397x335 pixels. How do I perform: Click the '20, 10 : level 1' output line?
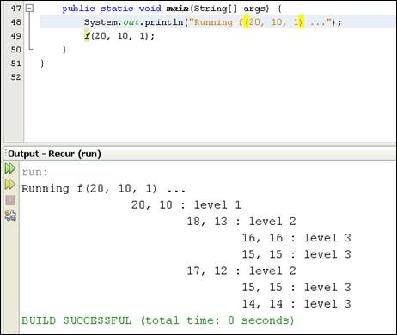pyautogui.click(x=186, y=205)
